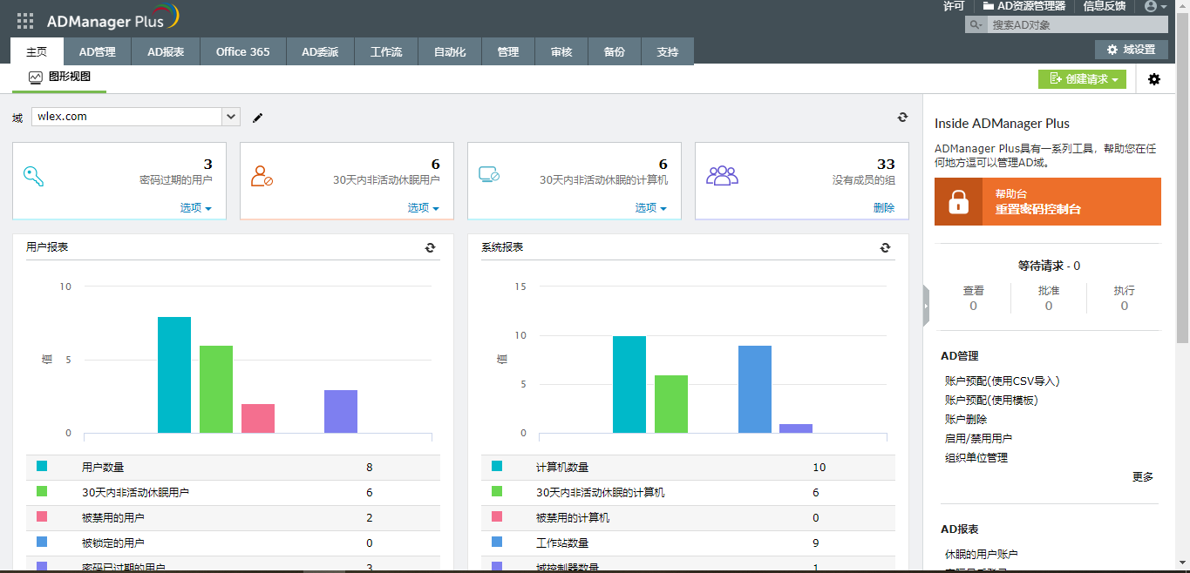Collapse the right side panel arrow
The image size is (1190, 573).
tap(926, 306)
